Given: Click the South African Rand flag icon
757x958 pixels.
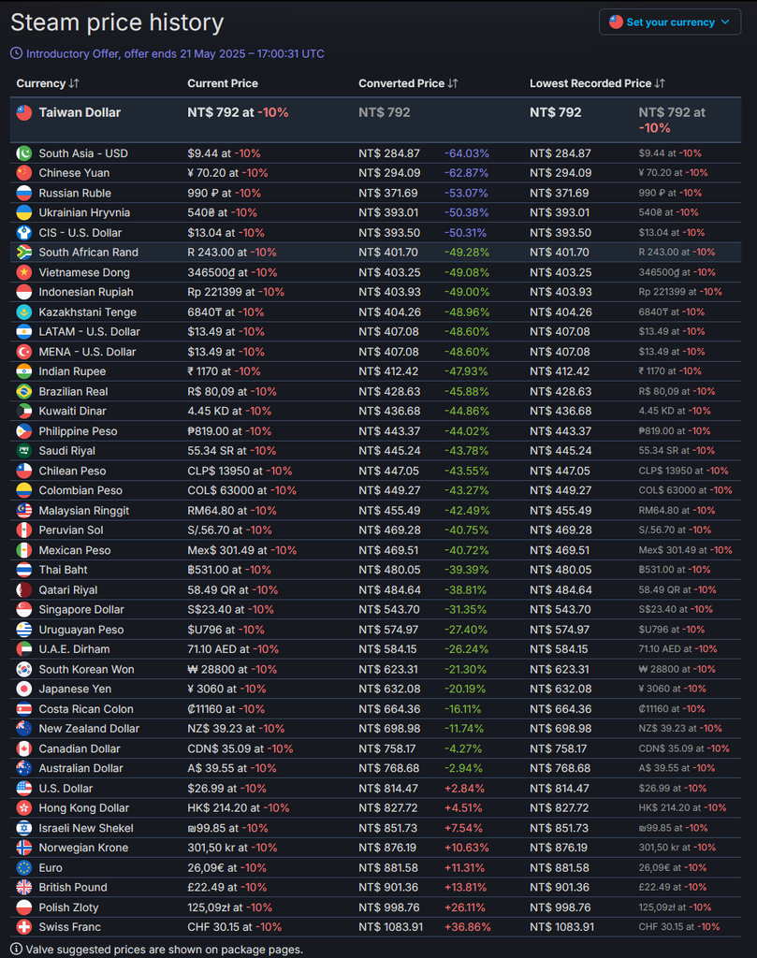Looking at the screenshot, I should [x=23, y=253].
